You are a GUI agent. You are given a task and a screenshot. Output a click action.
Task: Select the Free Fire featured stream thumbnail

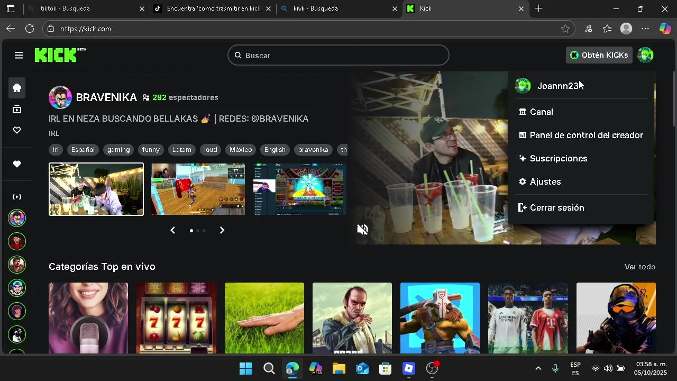(198, 189)
